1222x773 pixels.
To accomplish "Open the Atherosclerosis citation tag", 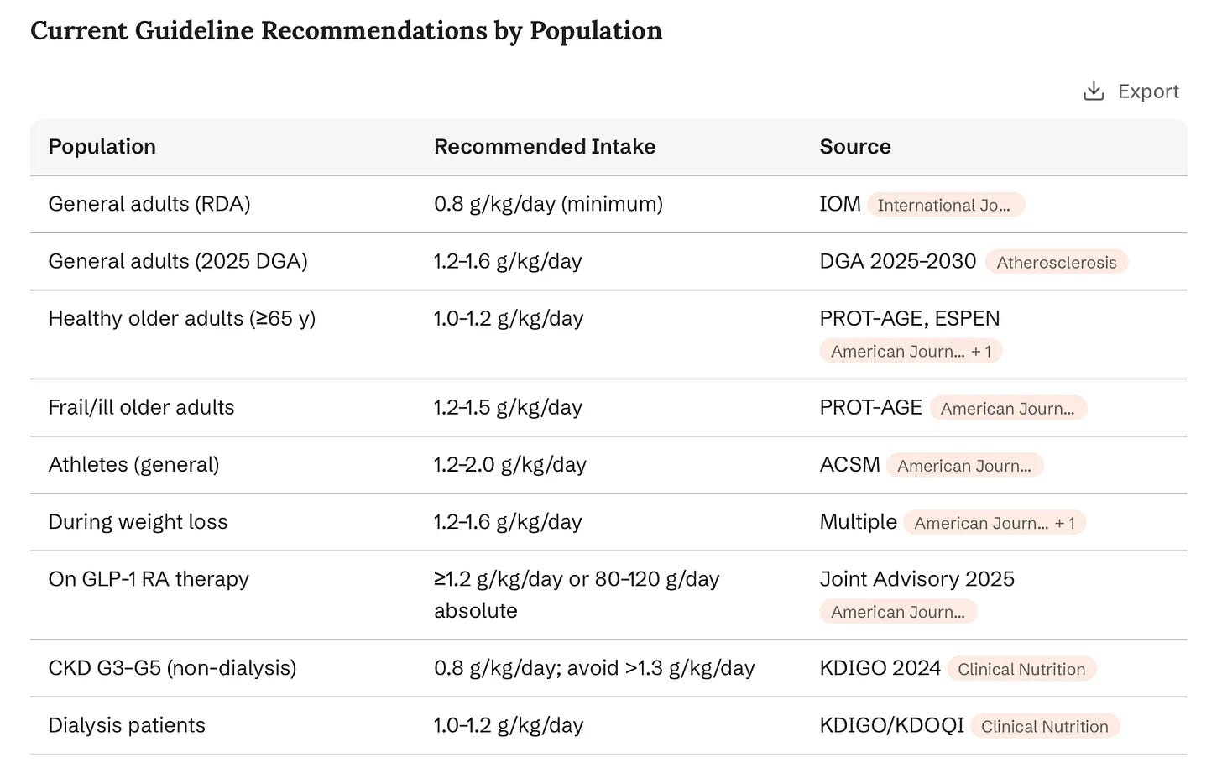I will (x=1057, y=262).
